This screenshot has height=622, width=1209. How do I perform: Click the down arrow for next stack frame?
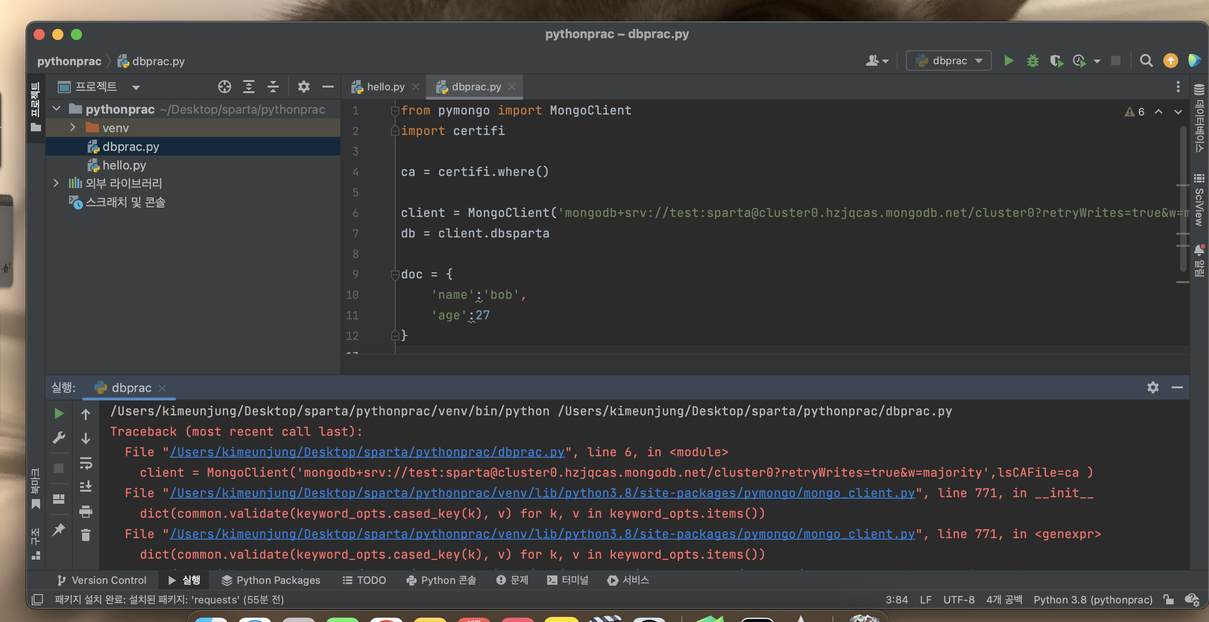point(86,439)
